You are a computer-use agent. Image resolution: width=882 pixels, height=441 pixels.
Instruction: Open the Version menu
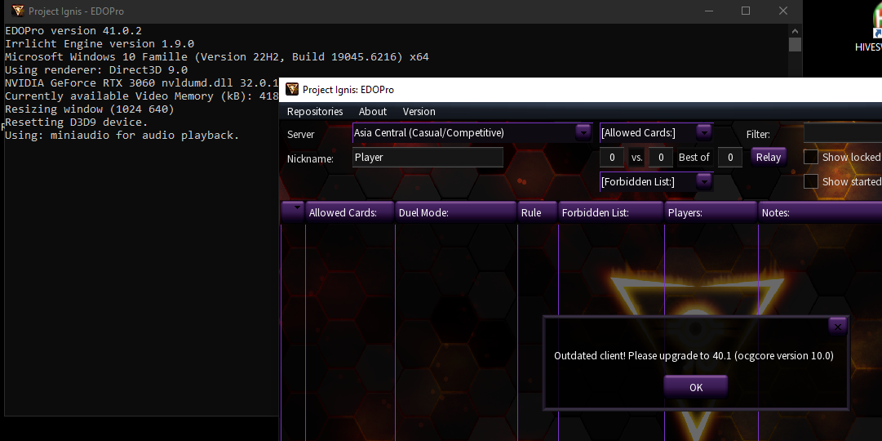(x=419, y=111)
